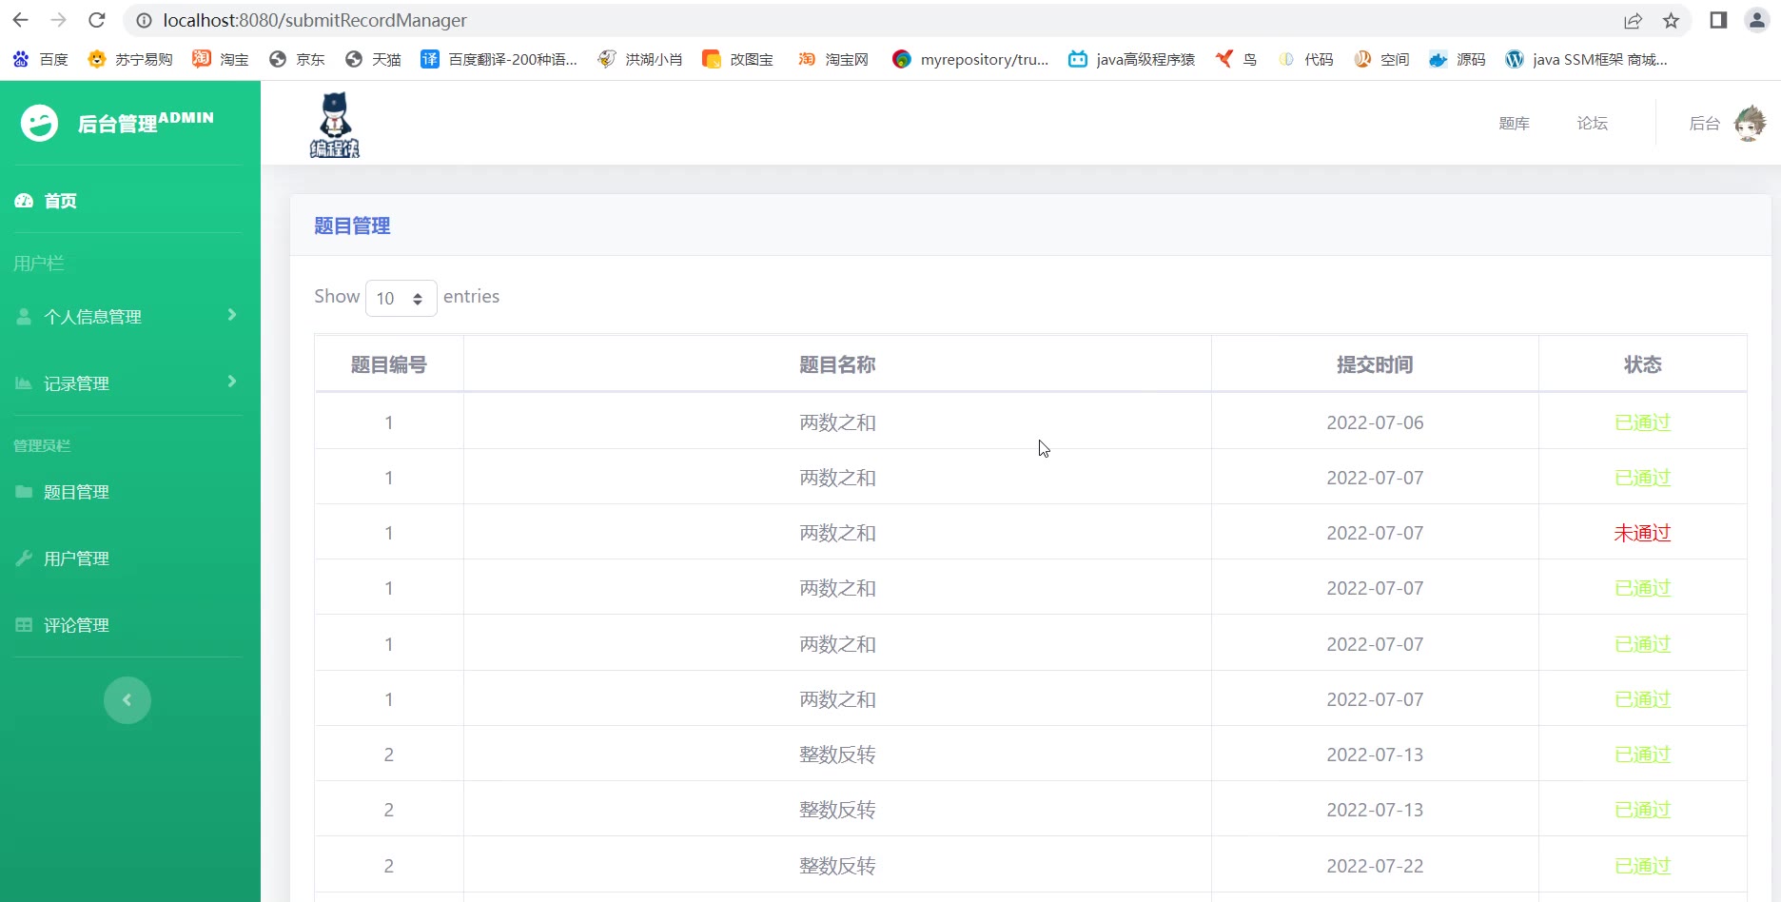This screenshot has height=902, width=1781.
Task: Open the 鸟 bookmark
Action: point(1236,59)
